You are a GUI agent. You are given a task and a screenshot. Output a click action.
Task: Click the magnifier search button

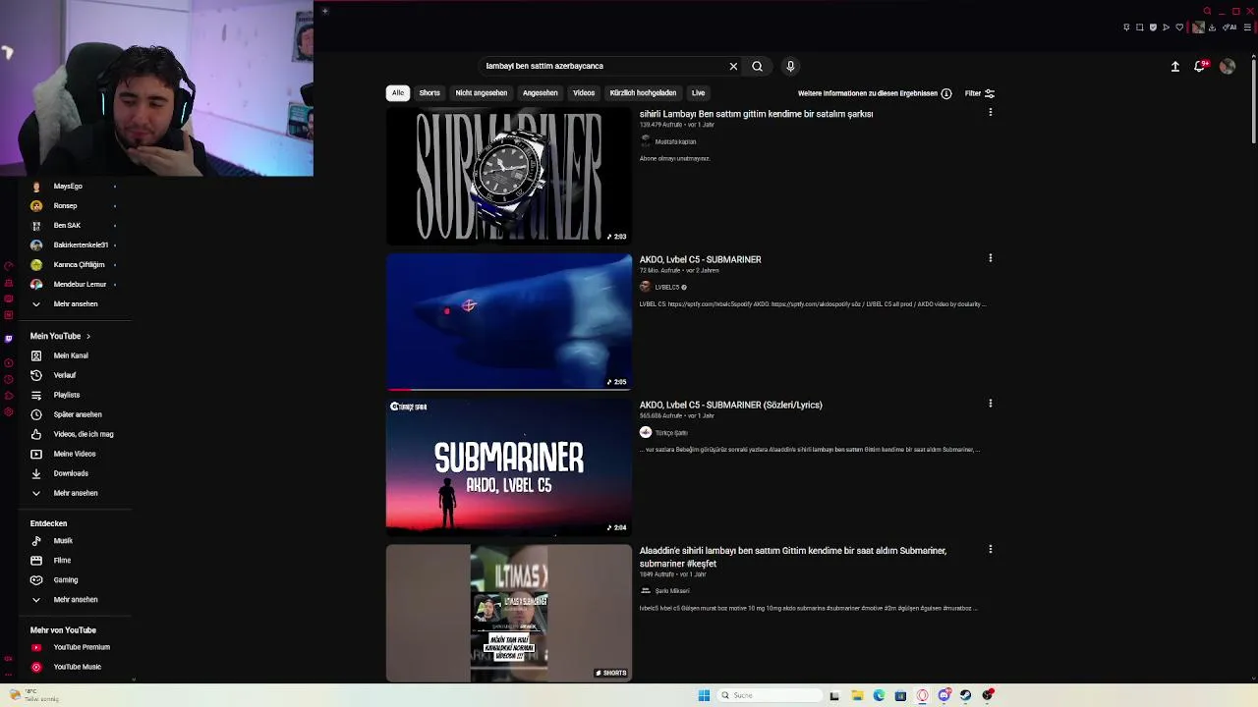coord(757,66)
